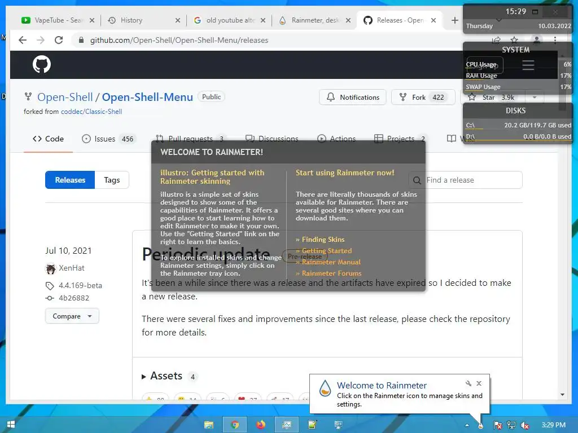
Task: Click the Find a release search field
Action: click(465, 180)
